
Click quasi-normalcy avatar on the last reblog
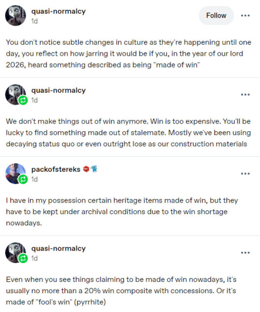click(16, 253)
